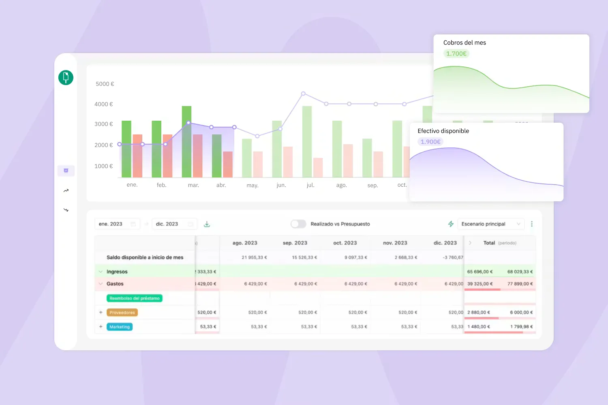Click the 9 097,33 € saldo cell

pos(356,258)
